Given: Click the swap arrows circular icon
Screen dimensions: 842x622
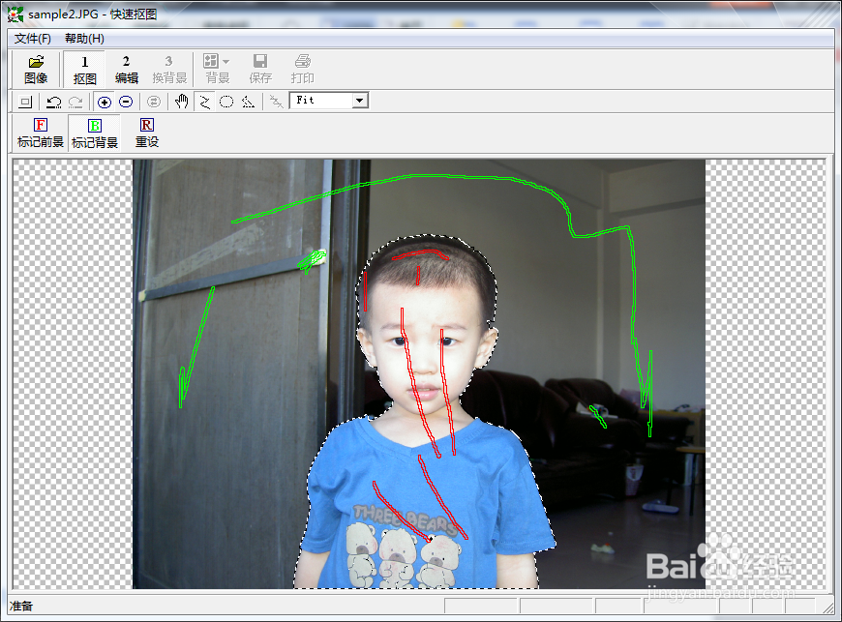Looking at the screenshot, I should (154, 102).
